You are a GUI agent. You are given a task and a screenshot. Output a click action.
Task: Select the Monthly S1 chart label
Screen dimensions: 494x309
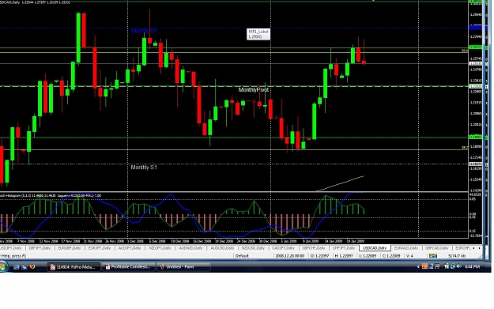click(x=144, y=168)
